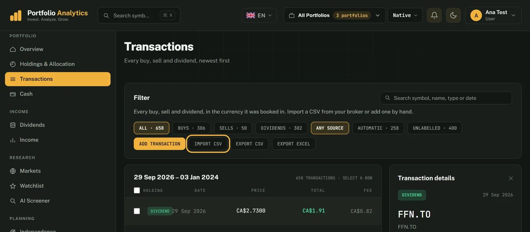Image resolution: width=530 pixels, height=232 pixels.
Task: Open the Markets page
Action: pos(58,171)
